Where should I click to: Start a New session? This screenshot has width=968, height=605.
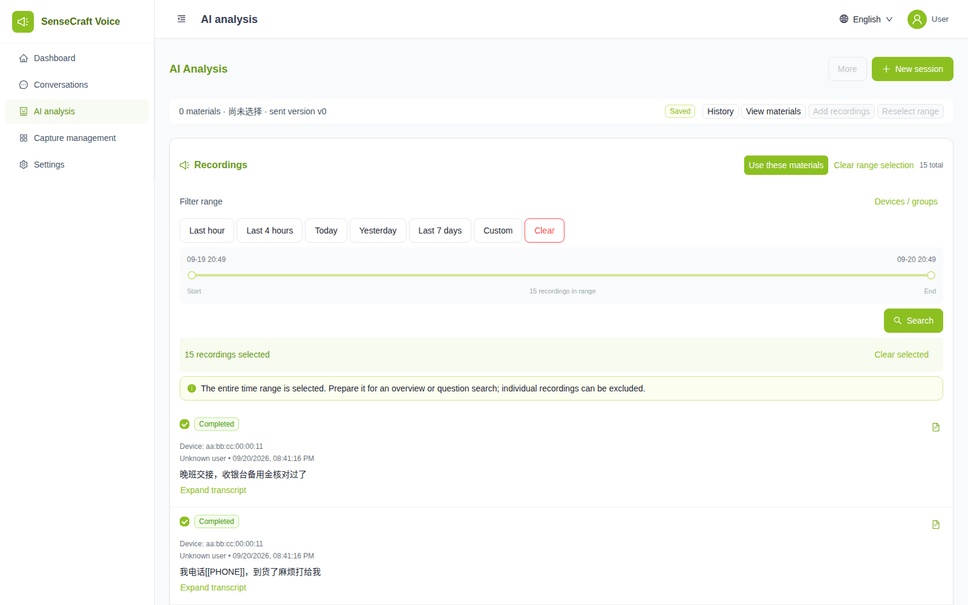coord(912,69)
